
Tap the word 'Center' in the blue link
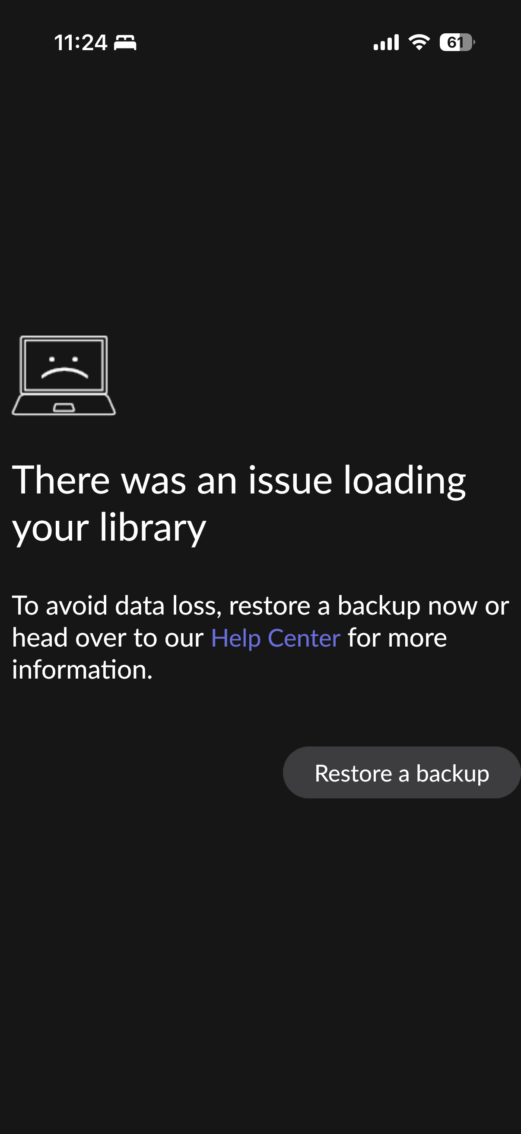tap(304, 638)
